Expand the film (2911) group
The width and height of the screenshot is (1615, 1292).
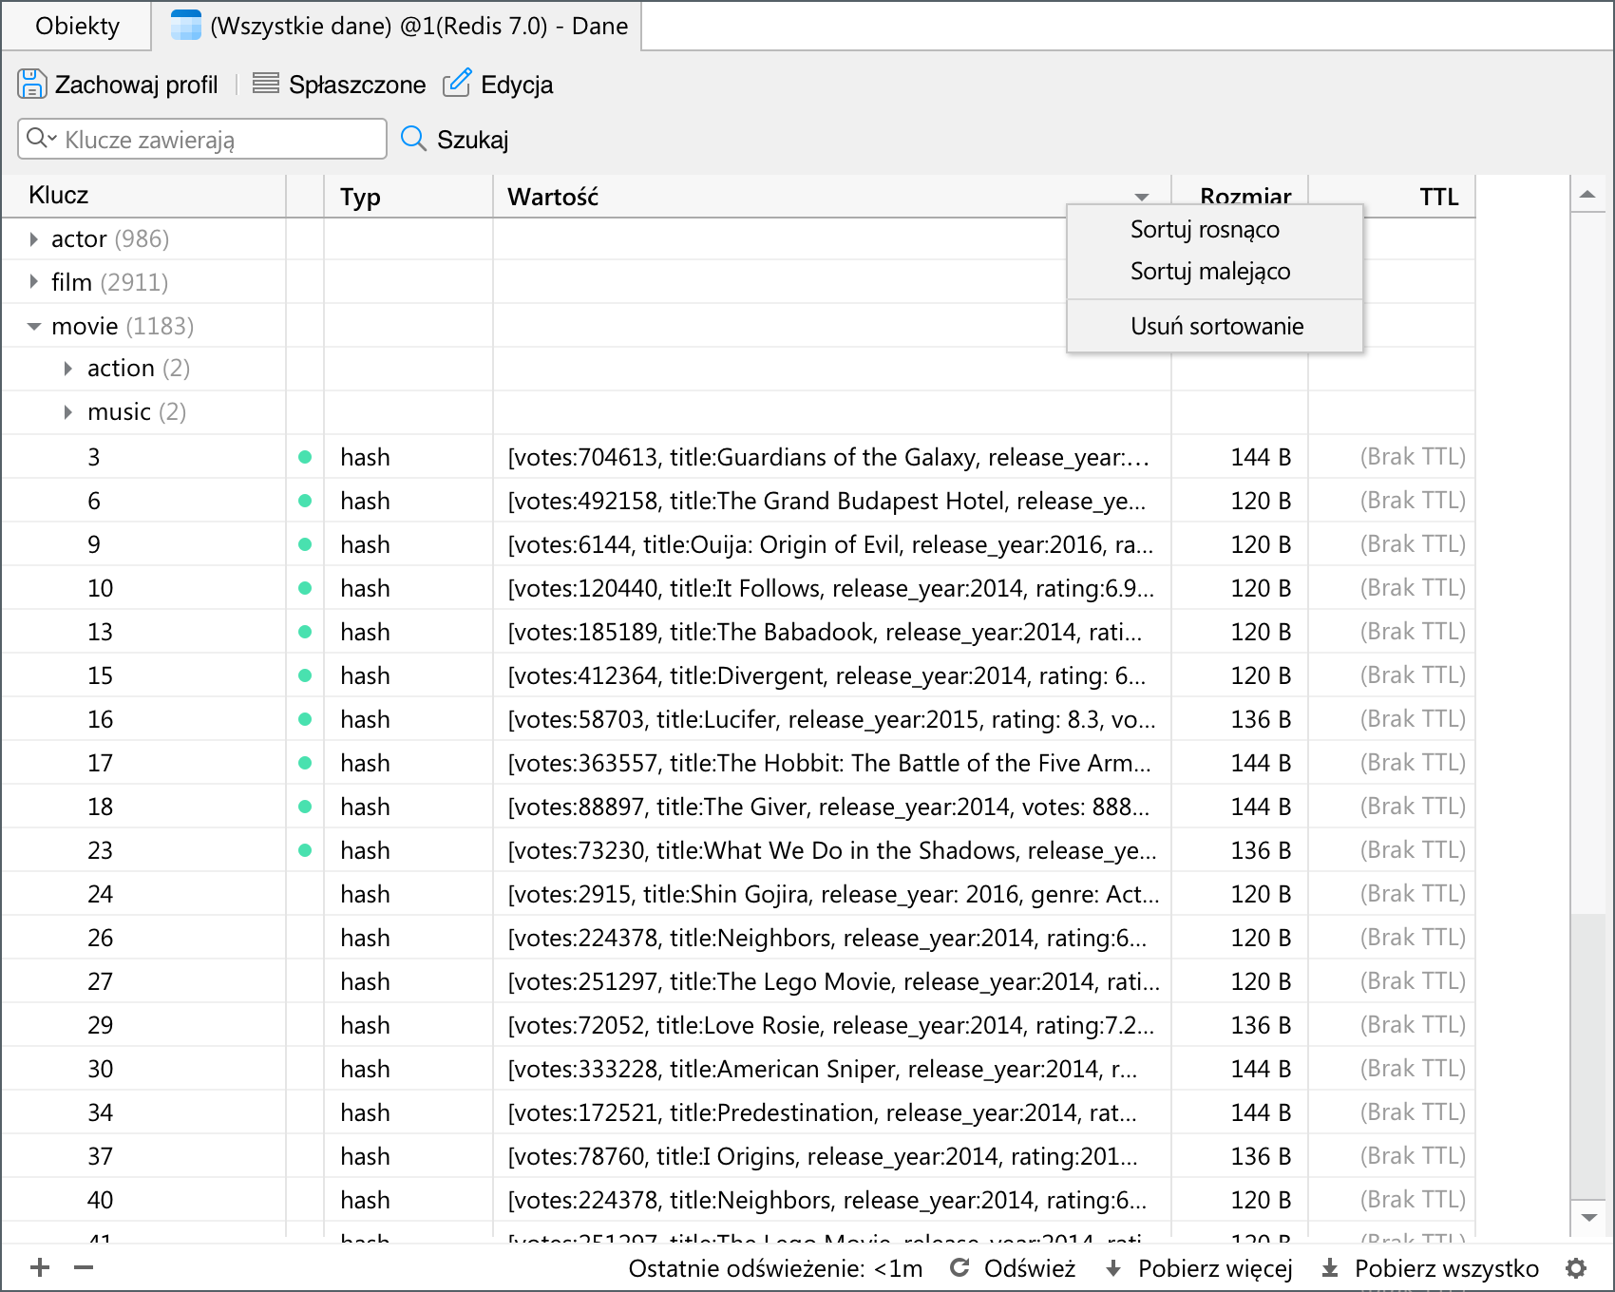coord(34,282)
